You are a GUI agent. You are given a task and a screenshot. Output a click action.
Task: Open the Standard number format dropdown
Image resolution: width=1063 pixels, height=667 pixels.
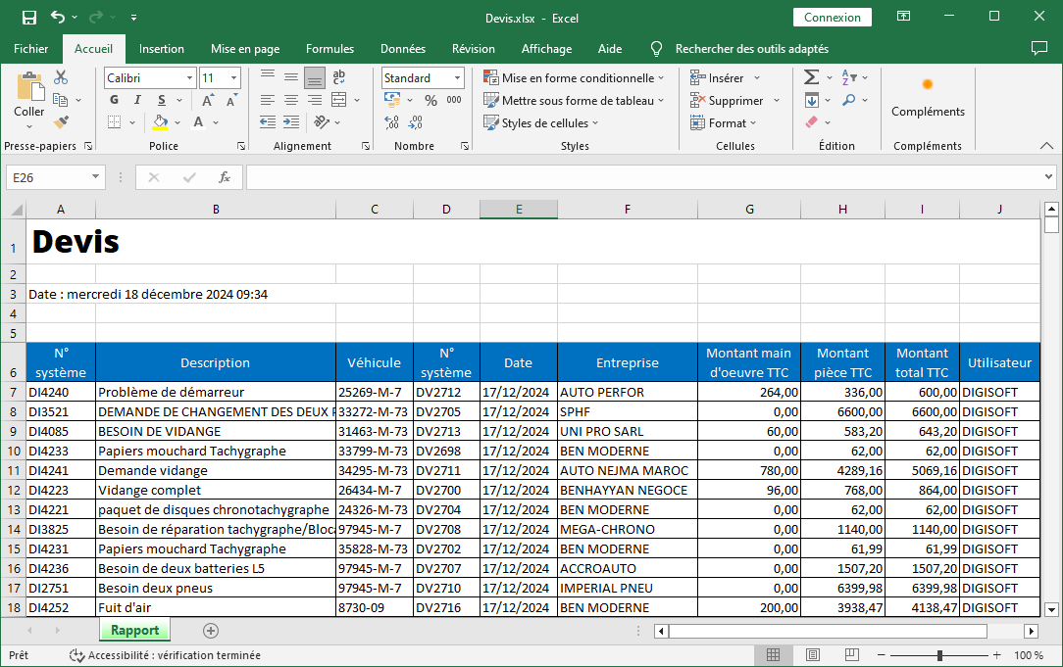pyautogui.click(x=458, y=78)
